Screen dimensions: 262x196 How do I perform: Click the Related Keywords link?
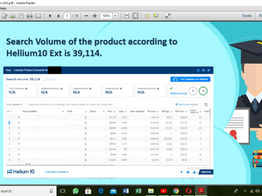[178, 93]
